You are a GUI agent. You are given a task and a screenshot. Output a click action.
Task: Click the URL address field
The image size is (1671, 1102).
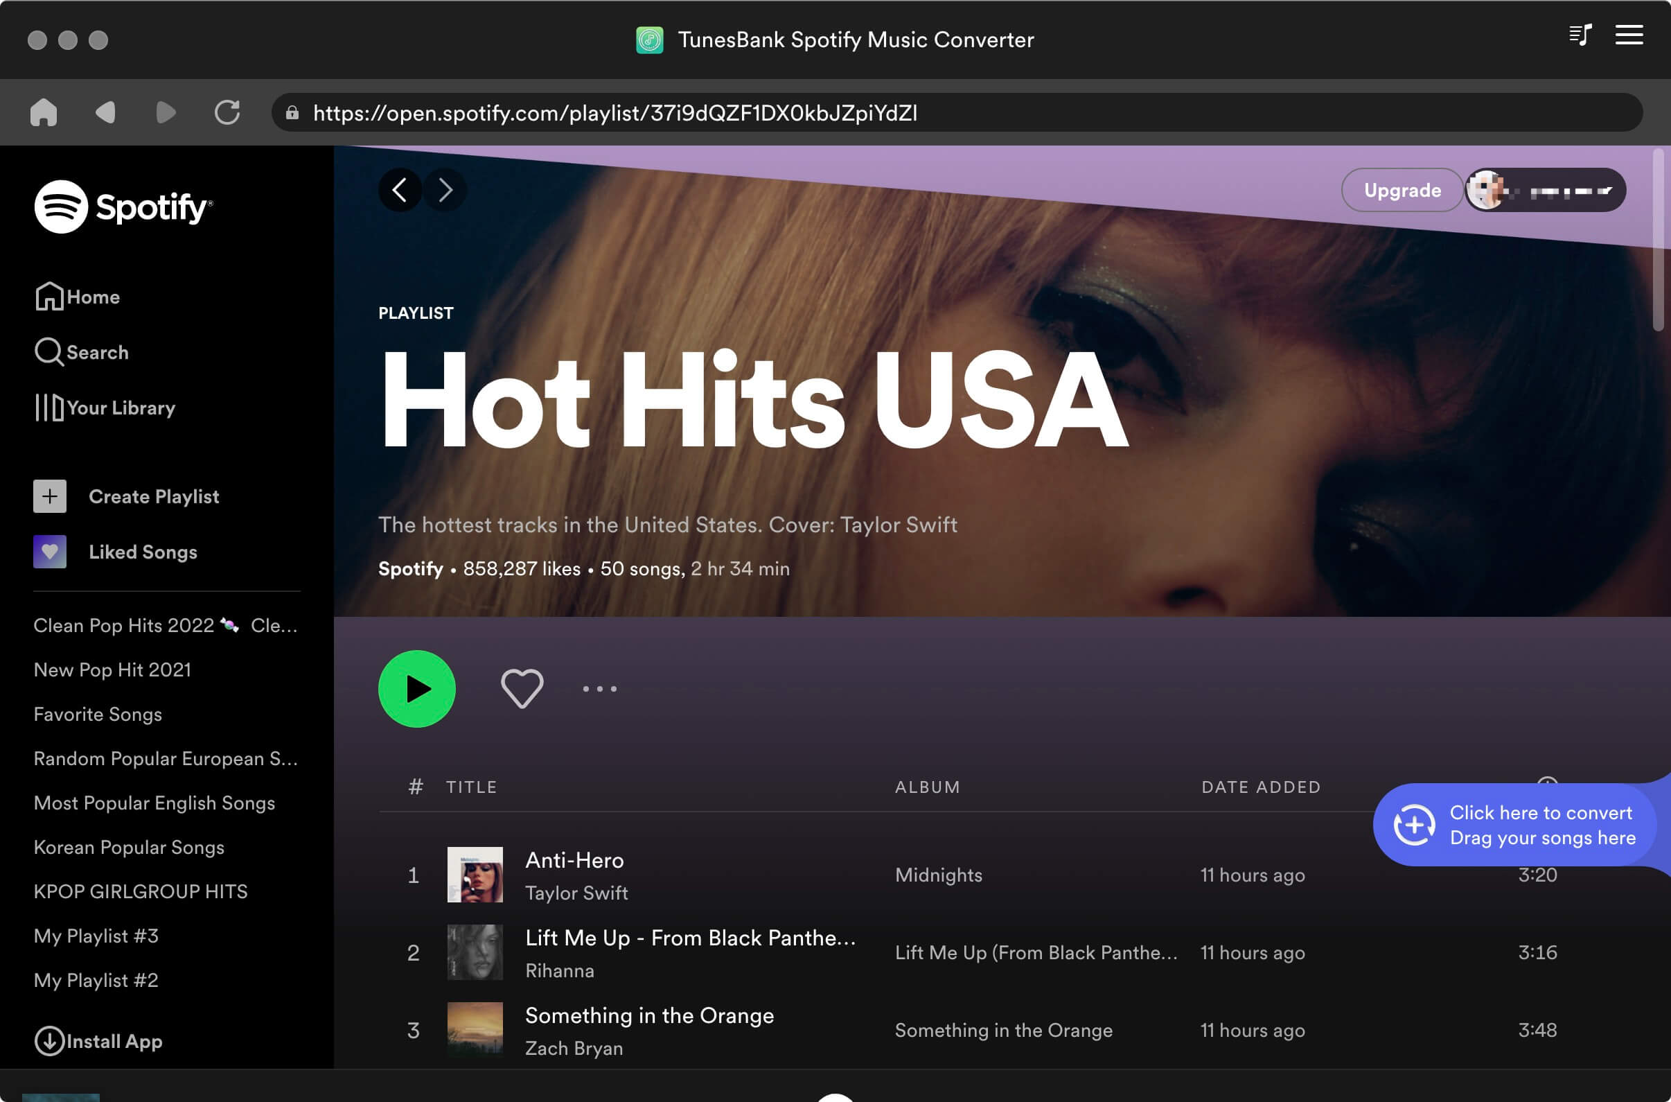957,112
